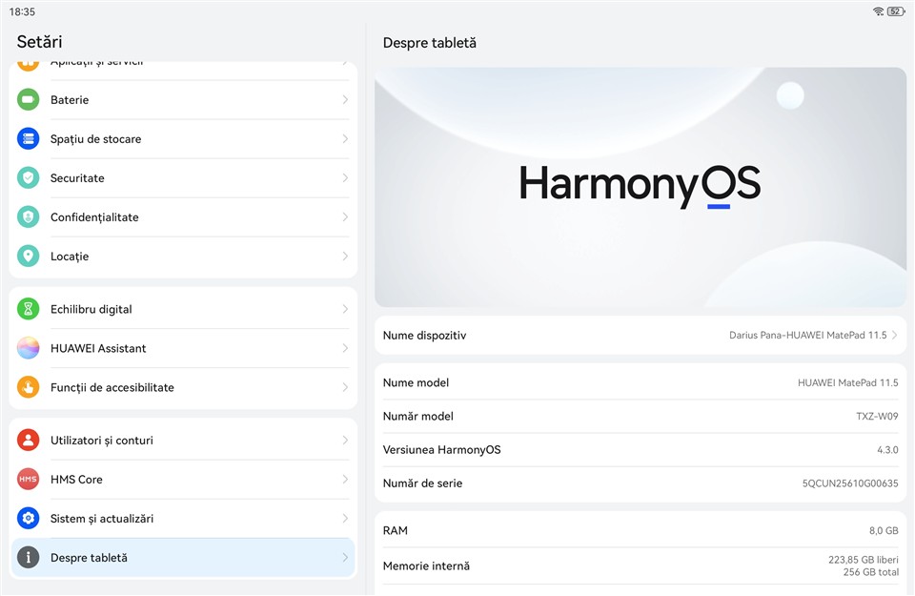Tap the Funcții de accesibilitate hand icon
This screenshot has width=915, height=596.
pos(29,387)
